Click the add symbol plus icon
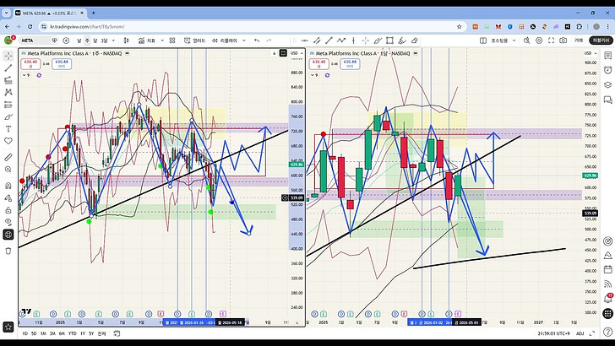 tap(66, 41)
